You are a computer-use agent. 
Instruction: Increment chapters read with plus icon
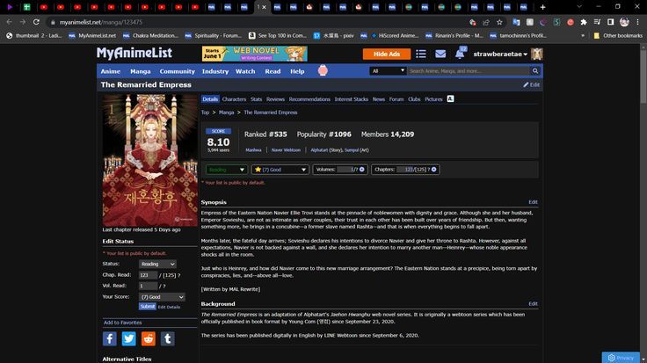point(433,170)
